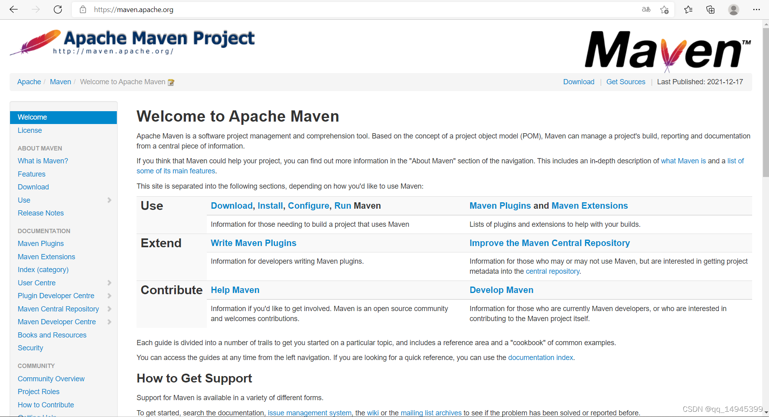Screen dimensions: 769x417
Task: Open the Develop Maven link
Action: point(502,290)
